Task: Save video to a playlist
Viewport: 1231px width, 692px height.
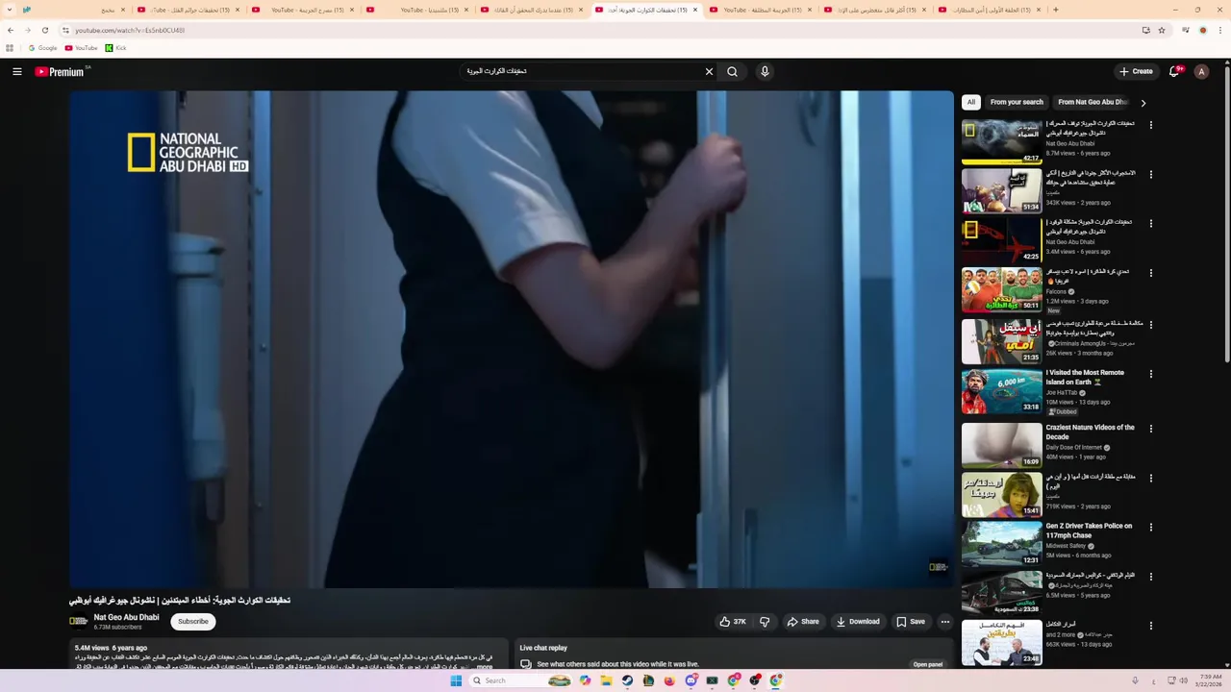Action: click(x=911, y=622)
